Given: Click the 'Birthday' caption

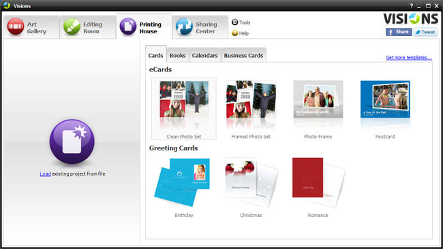Looking at the screenshot, I should [184, 215].
